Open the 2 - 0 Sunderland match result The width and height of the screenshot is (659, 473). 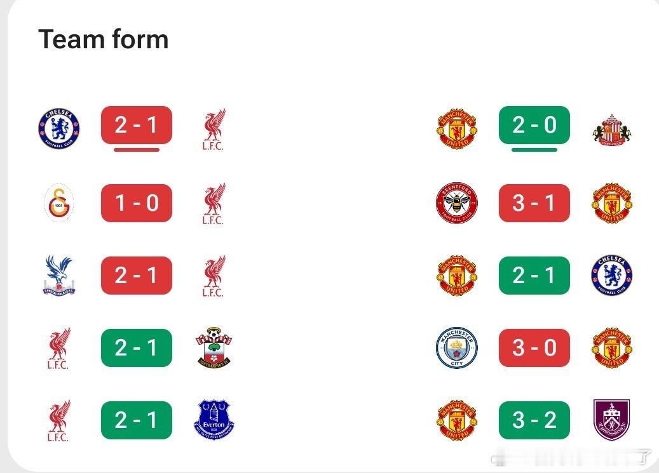pyautogui.click(x=534, y=125)
